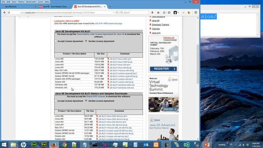Go to the Firefox home page icon
Image resolution: width=263 pixels, height=148 pixels.
pyautogui.click(x=158, y=13)
